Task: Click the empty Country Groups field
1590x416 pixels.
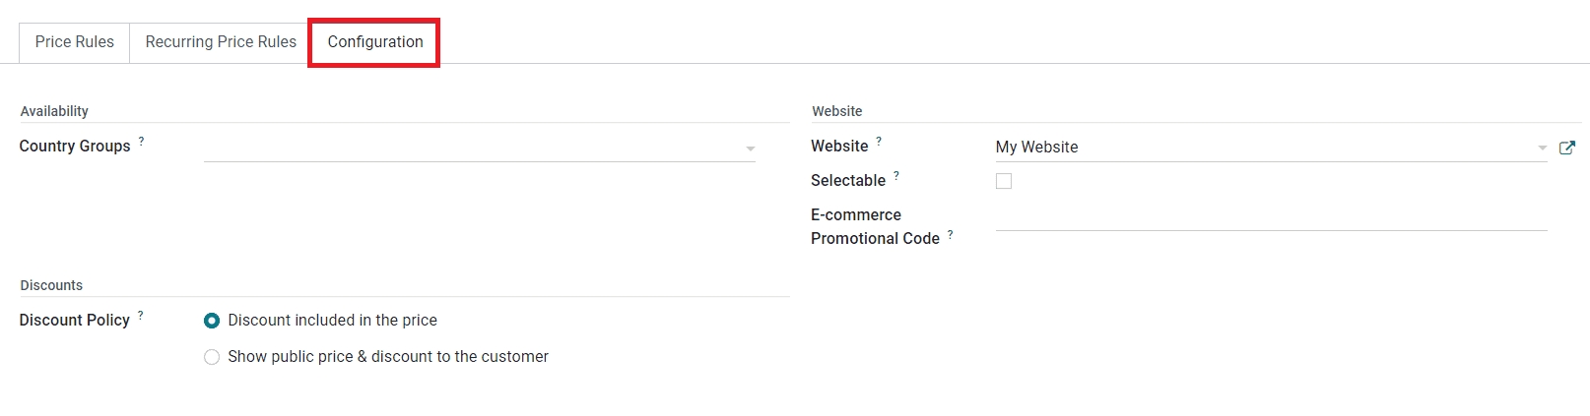Action: point(473,148)
